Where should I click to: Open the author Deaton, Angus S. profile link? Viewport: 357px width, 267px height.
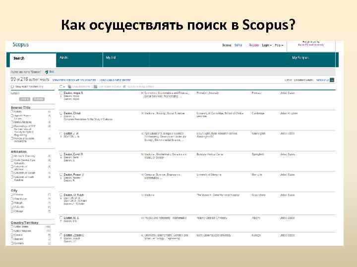[x=73, y=93]
